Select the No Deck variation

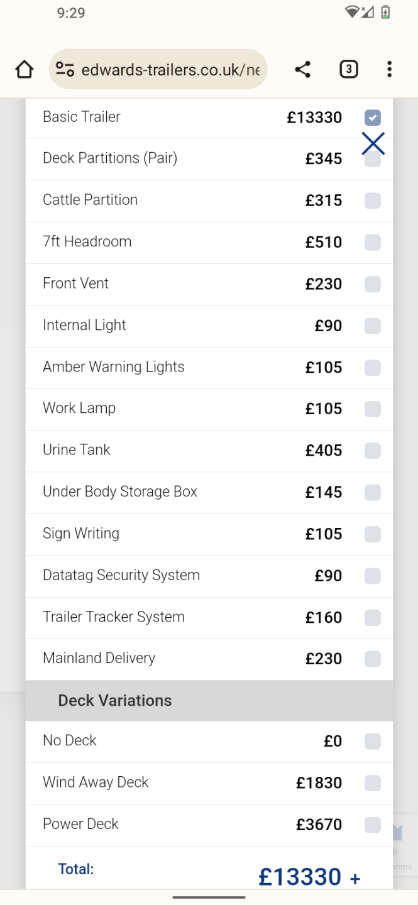pos(373,742)
